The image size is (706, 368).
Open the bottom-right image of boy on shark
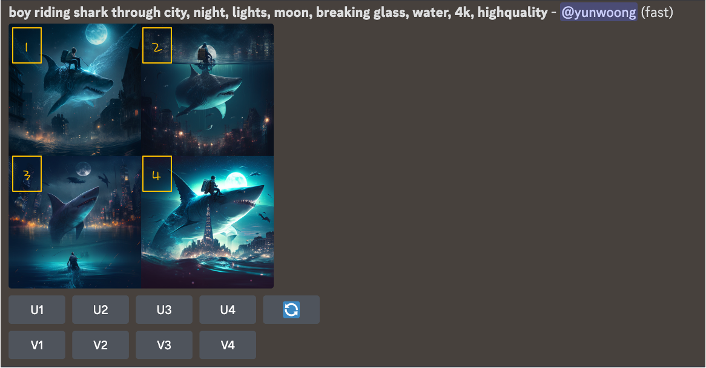pos(208,222)
